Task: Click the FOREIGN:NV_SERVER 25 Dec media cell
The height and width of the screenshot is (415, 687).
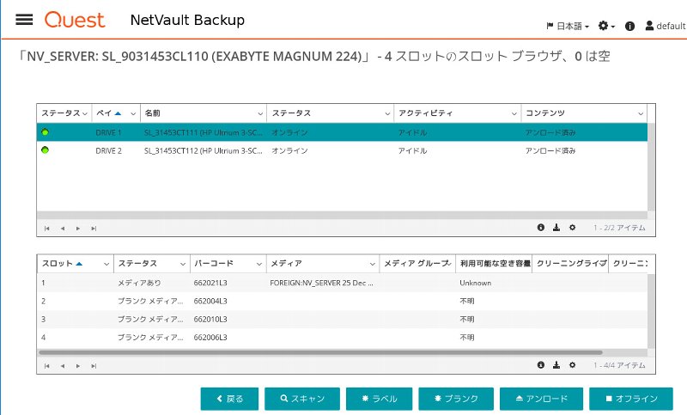Action: [321, 283]
